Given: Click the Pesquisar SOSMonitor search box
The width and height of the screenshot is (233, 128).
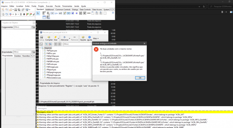Looking at the screenshot, I should tap(220, 7).
